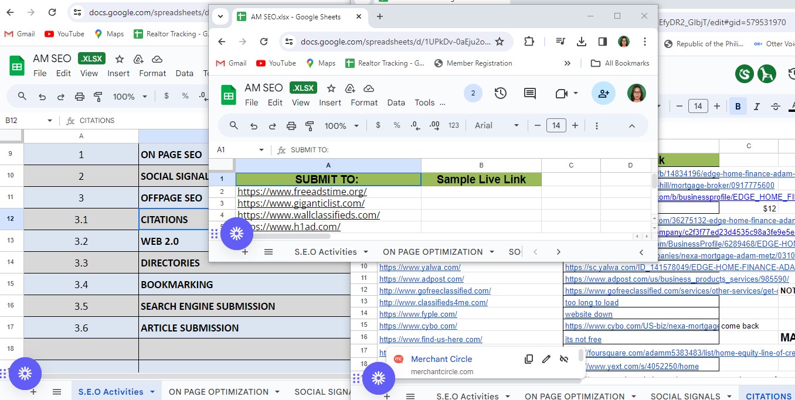Click the Share button in front window

603,93
